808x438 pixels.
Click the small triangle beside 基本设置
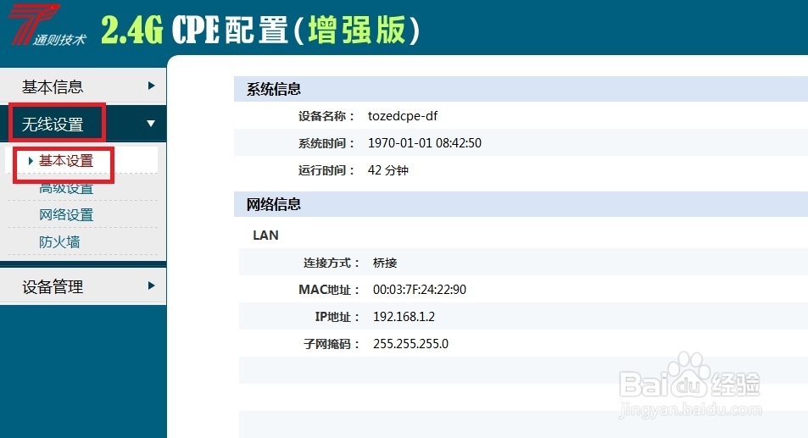(x=31, y=161)
